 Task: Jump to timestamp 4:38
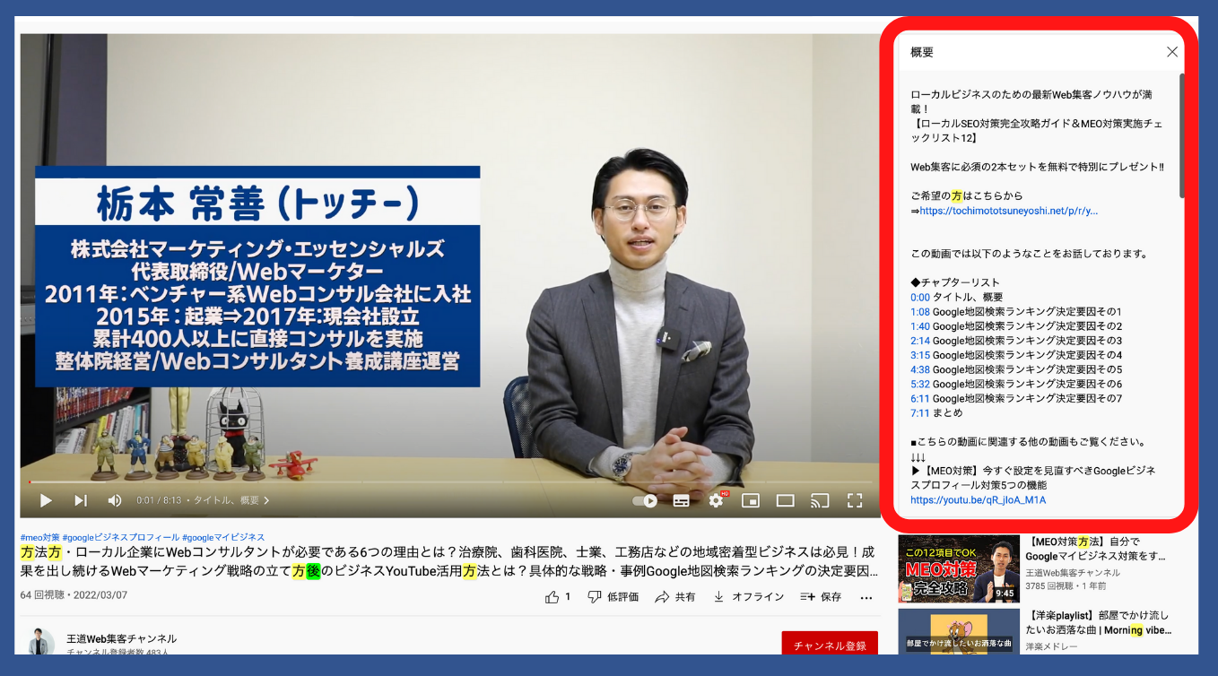coord(919,369)
